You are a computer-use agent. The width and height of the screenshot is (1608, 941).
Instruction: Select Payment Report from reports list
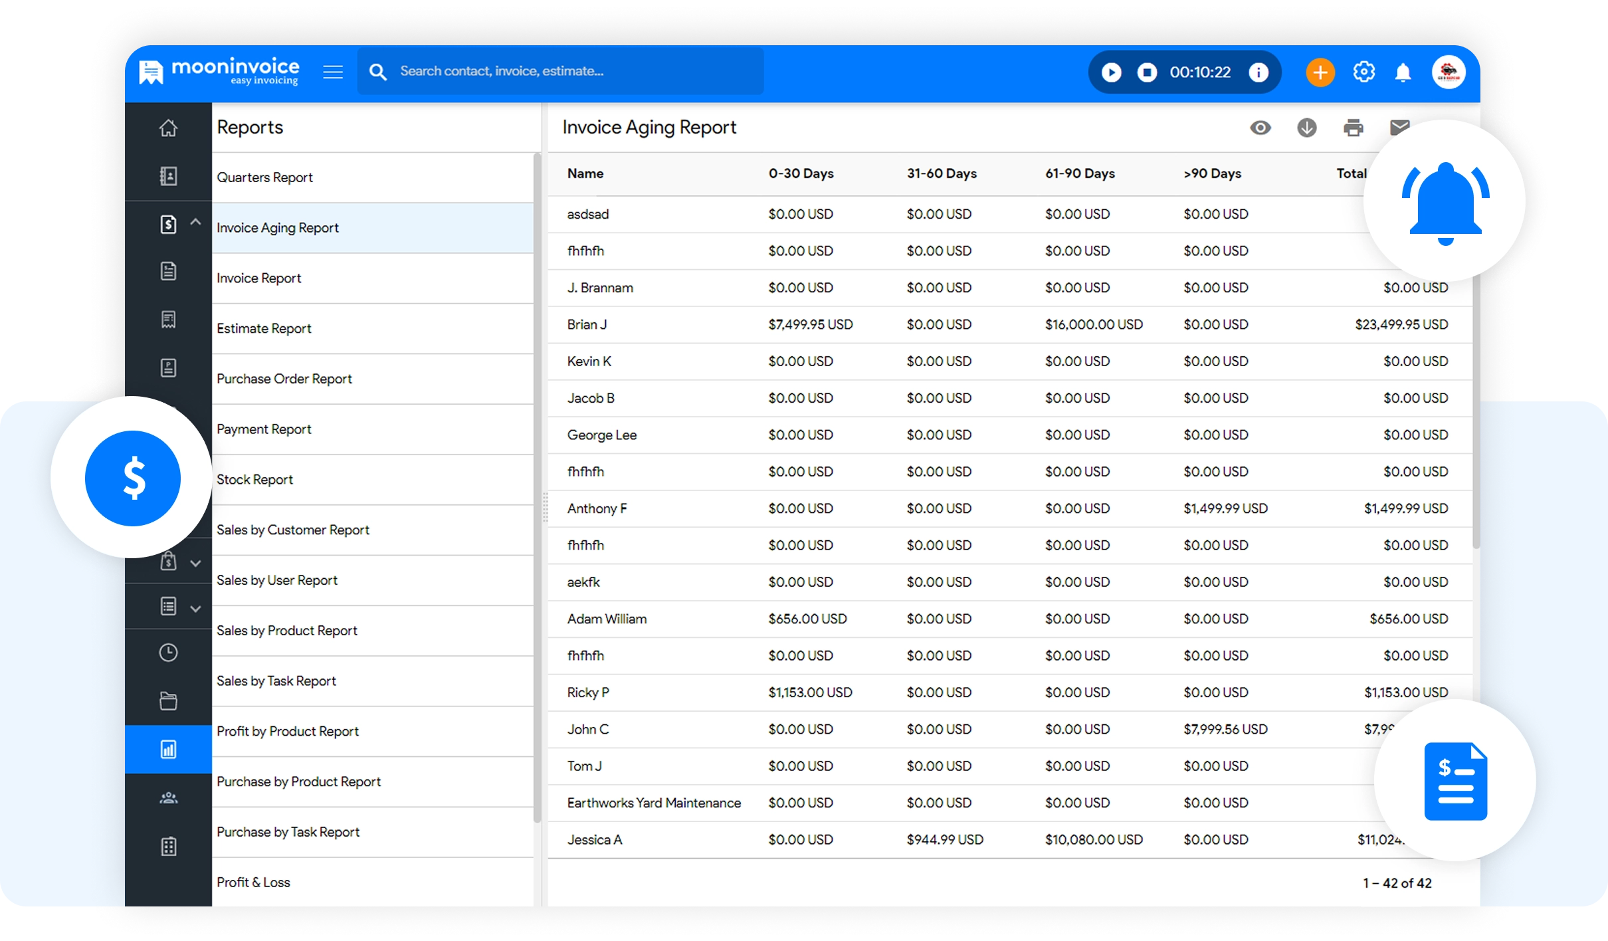tap(264, 429)
